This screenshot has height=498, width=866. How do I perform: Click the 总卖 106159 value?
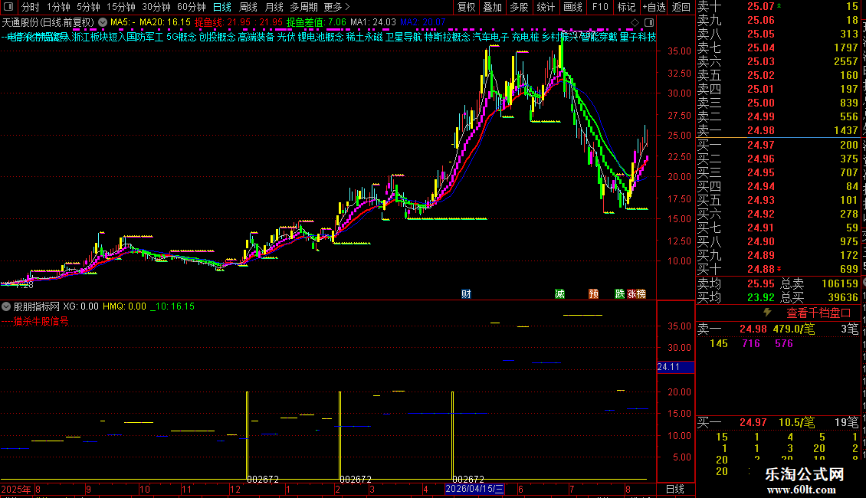click(x=839, y=283)
